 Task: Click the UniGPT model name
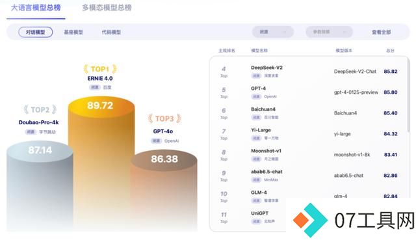259,213
